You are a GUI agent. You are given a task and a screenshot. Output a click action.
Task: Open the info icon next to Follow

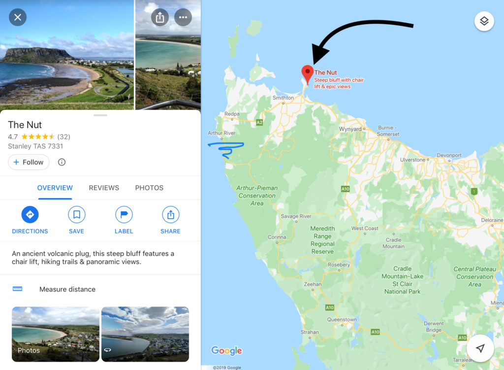point(62,162)
